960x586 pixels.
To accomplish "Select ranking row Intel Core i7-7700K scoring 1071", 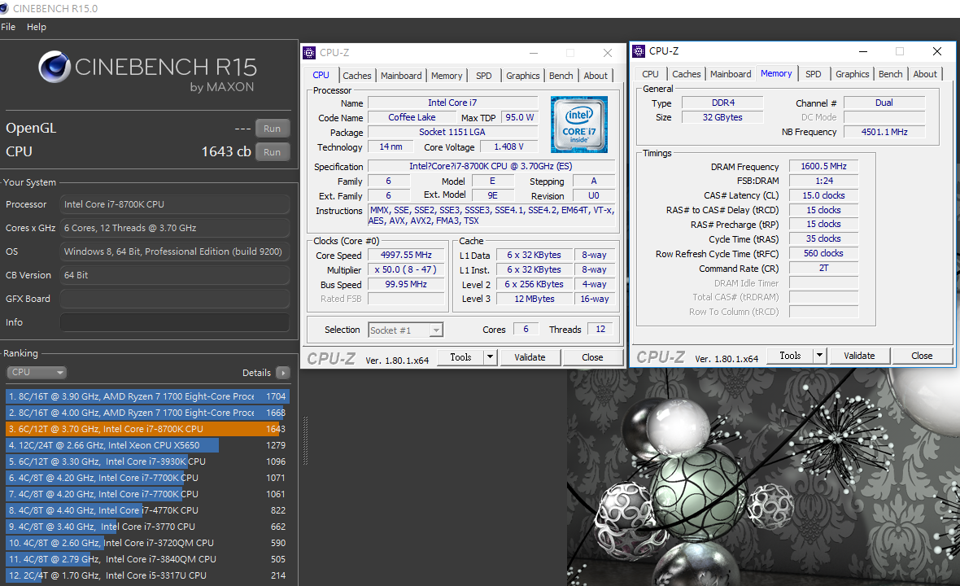I will click(147, 478).
